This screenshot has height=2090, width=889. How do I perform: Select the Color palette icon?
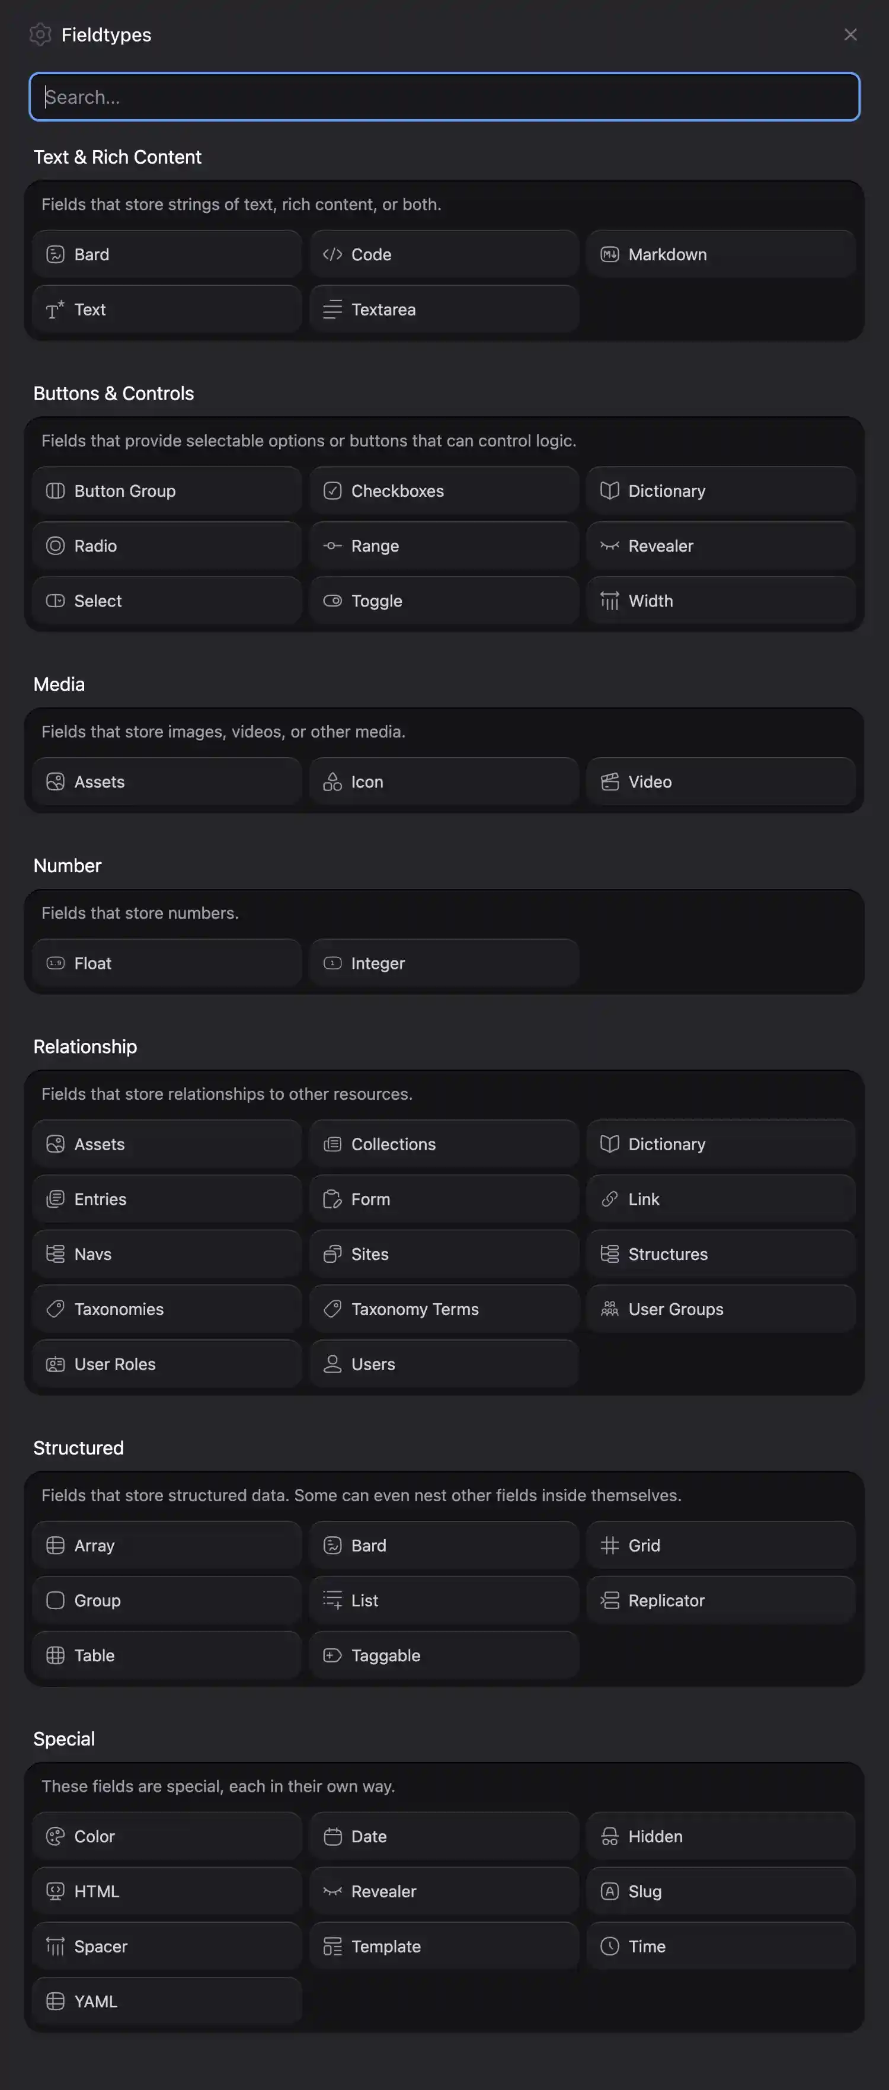[55, 1837]
